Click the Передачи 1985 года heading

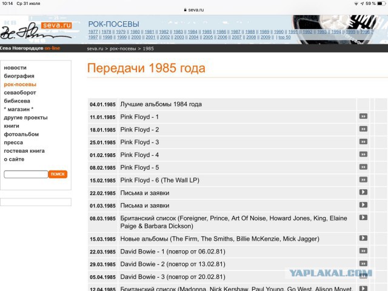(x=146, y=68)
